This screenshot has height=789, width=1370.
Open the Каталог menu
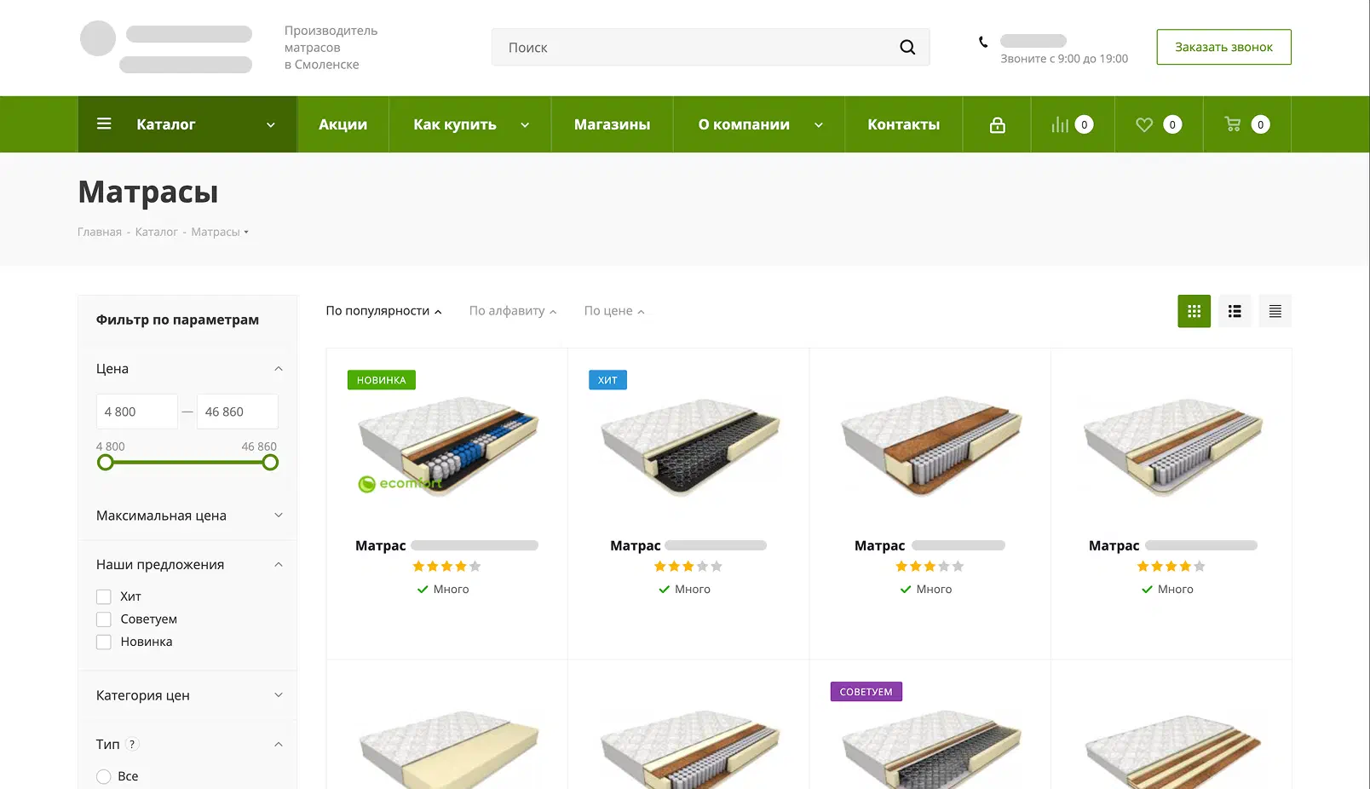tap(187, 124)
